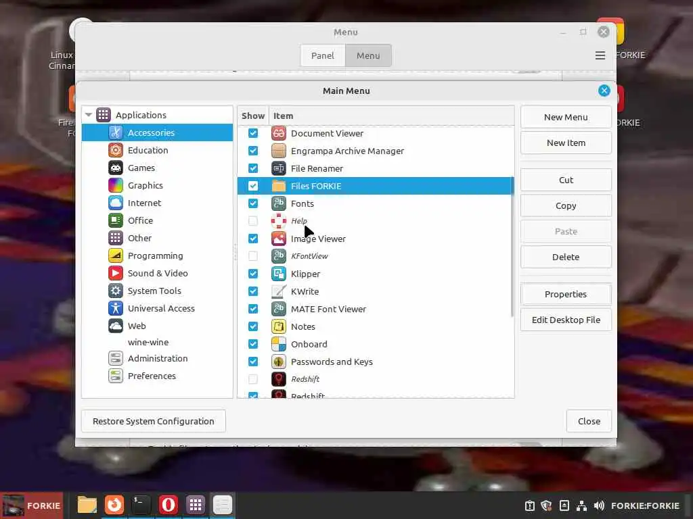The width and height of the screenshot is (693, 519).
Task: Select the Web cloud icon
Action: 115,326
